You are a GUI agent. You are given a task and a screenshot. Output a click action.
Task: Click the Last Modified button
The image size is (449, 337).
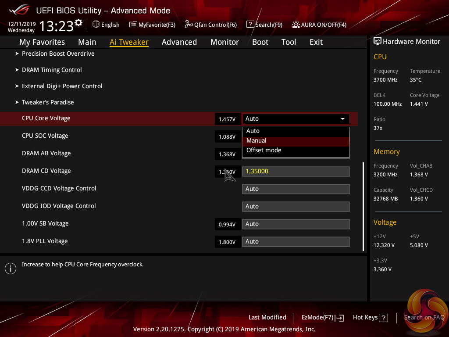[267, 317]
